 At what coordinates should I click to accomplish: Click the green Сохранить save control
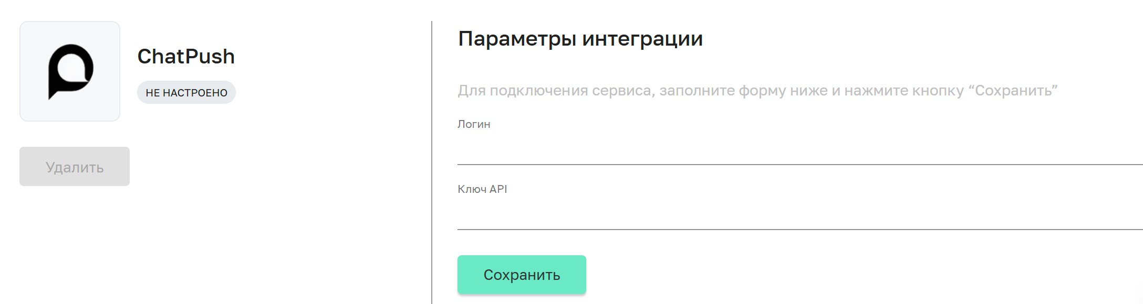522,274
